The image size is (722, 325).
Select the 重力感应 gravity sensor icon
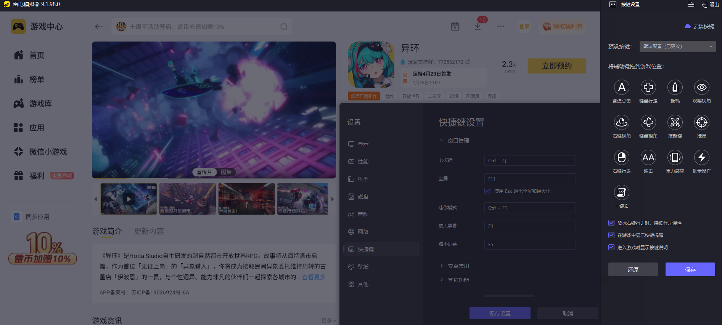675,158
